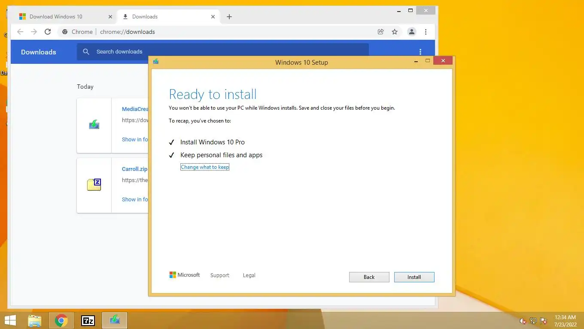This screenshot has width=584, height=329.
Task: Open the Chrome three-dot menu
Action: coord(426,32)
